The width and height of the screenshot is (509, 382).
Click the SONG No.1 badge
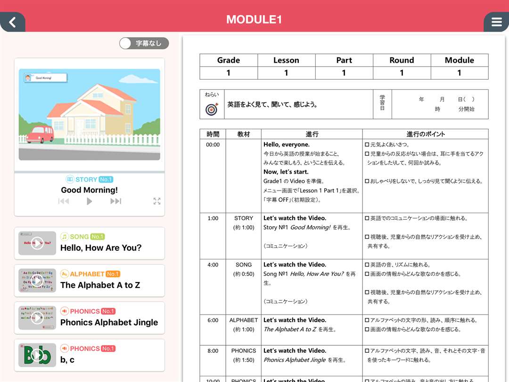(98, 236)
